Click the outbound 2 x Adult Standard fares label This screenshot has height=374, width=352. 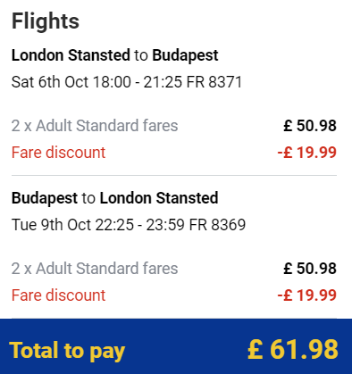[95, 126]
